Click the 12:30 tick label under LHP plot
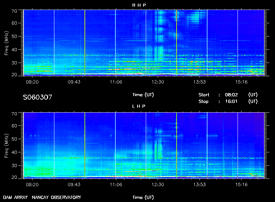This screenshot has width=275, height=202. click(x=158, y=185)
